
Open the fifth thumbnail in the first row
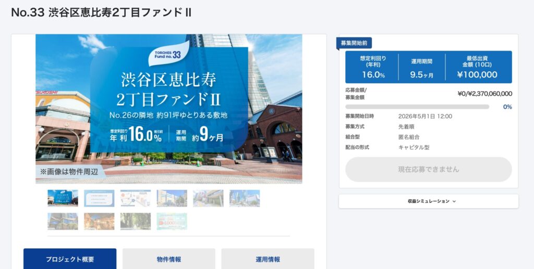208,198
